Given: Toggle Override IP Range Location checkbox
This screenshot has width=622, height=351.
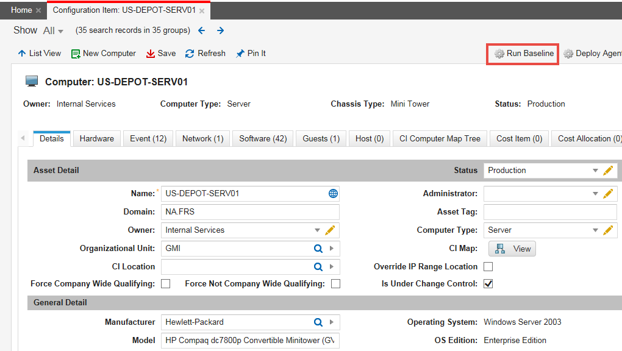Looking at the screenshot, I should point(488,267).
